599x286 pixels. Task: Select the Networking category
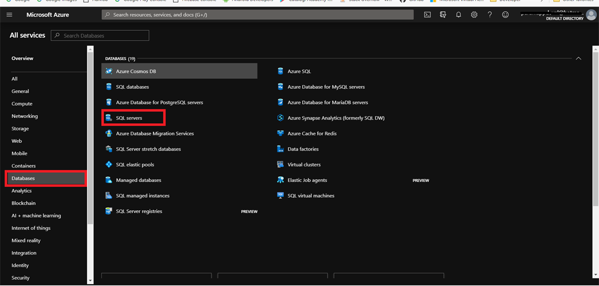click(25, 116)
